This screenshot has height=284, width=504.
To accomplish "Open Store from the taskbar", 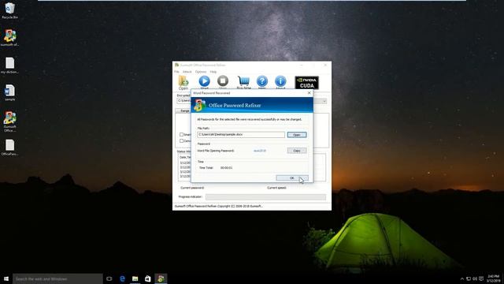I will (147, 278).
